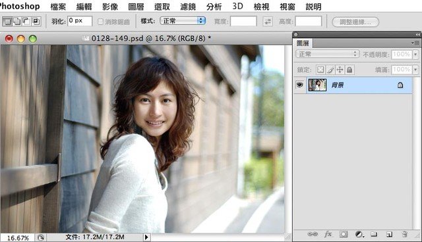Swap width and height values icon

(268, 22)
